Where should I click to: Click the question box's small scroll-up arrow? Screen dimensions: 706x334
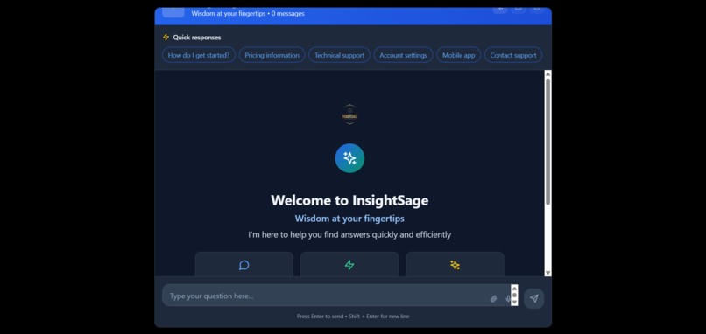[514, 288]
